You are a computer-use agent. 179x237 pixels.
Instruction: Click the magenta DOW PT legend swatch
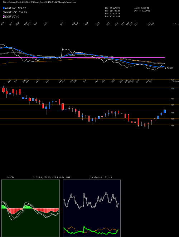[x=4, y=17]
